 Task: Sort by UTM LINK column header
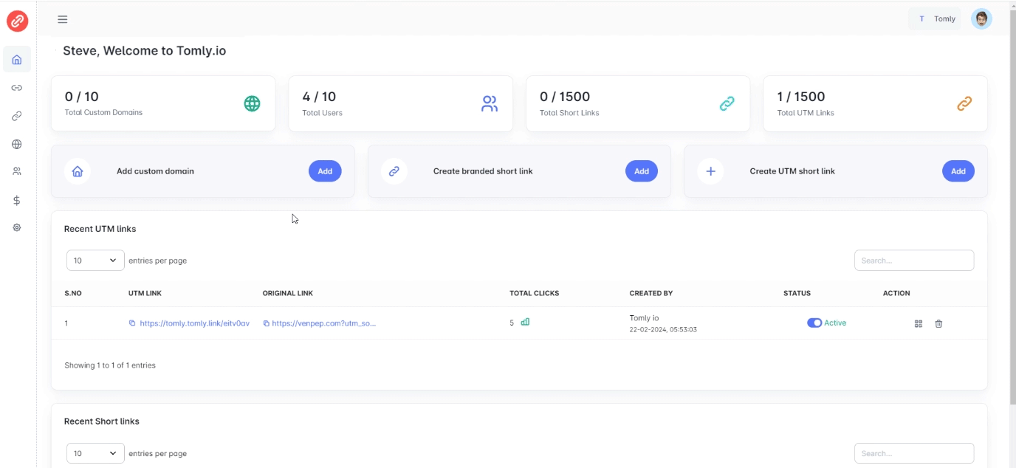click(x=145, y=293)
